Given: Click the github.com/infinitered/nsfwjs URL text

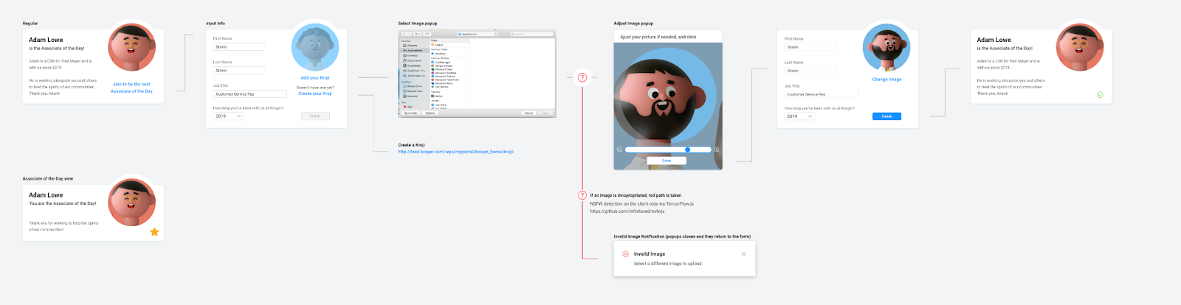Looking at the screenshot, I should pos(627,211).
